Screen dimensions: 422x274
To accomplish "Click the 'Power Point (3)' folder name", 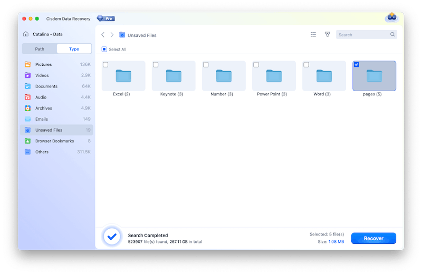I will click(272, 94).
